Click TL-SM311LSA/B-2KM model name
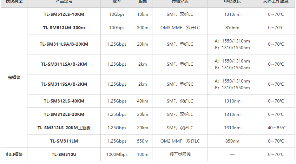 pos(64,64)
